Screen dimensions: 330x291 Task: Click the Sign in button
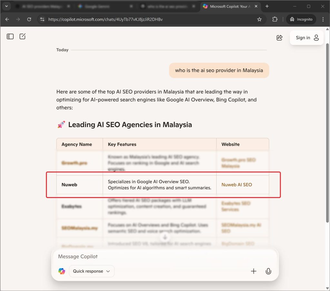307,38
